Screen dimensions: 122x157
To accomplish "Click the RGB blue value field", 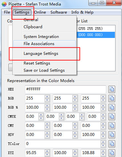I will (x=91, y=98).
